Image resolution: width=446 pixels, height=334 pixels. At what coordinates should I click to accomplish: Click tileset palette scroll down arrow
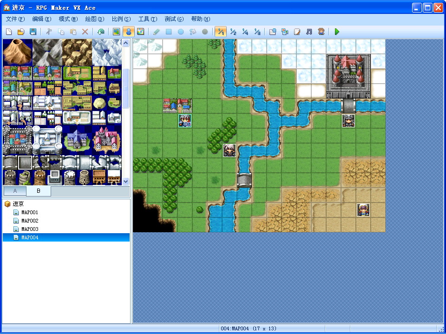tap(126, 181)
